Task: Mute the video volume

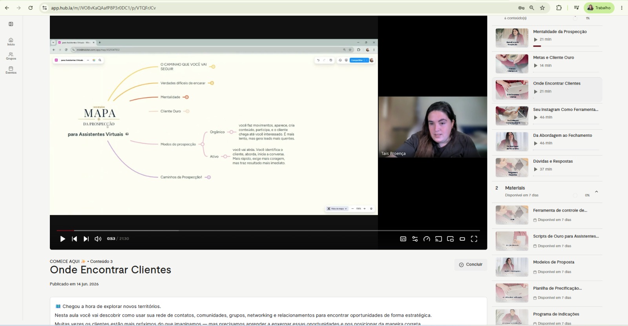Action: [x=98, y=239]
